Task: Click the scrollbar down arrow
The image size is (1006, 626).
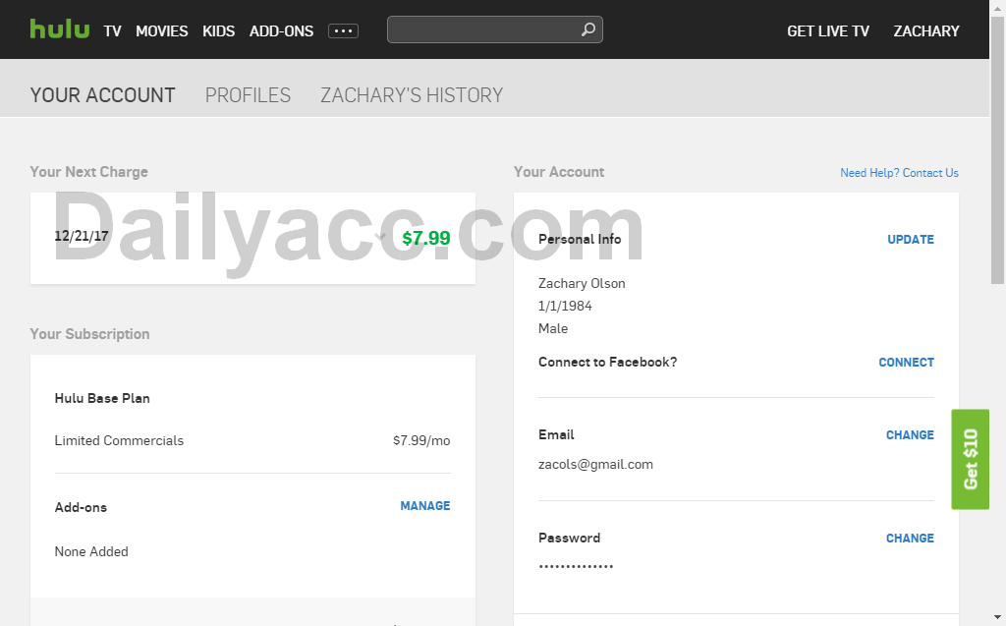Action: coord(997,618)
